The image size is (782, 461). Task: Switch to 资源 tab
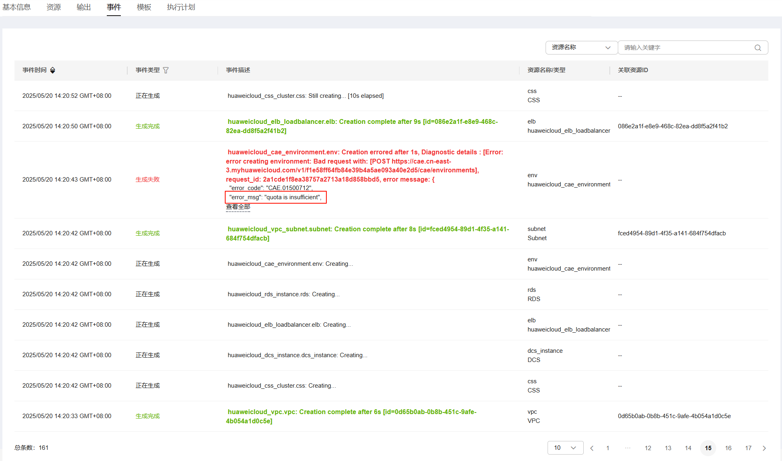click(x=53, y=7)
